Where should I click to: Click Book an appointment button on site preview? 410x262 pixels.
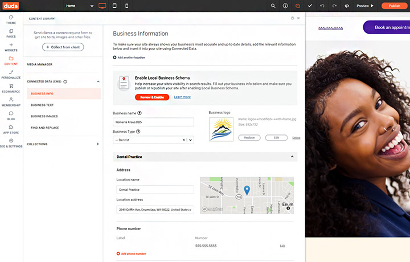pos(387,27)
